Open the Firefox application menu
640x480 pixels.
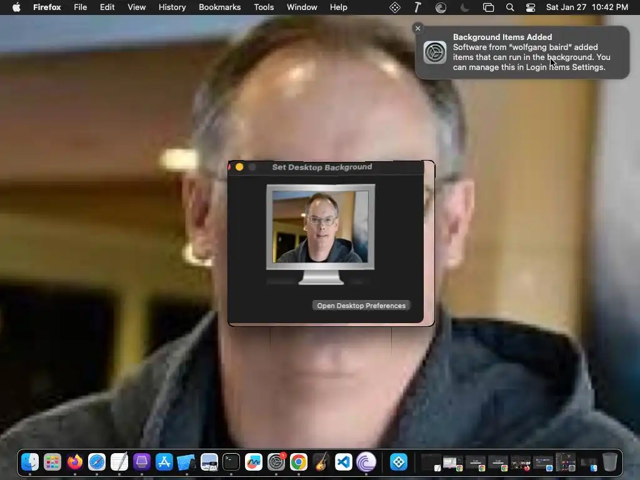tap(47, 7)
